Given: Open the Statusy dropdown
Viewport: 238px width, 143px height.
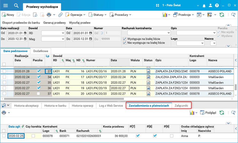Looking at the screenshot, I should pos(98,15).
